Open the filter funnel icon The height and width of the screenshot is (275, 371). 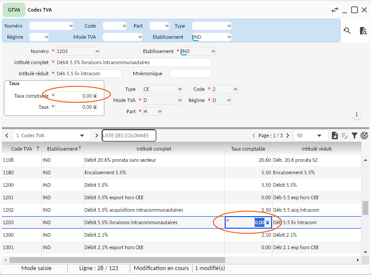click(355, 135)
